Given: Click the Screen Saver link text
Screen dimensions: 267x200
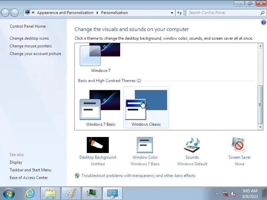Looking at the screenshot, I should (x=240, y=157).
